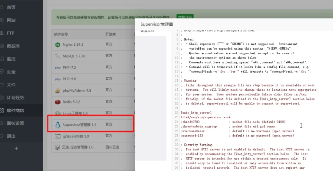
Task: Click the 软件名称 column header
Action: pyautogui.click(x=61, y=34)
